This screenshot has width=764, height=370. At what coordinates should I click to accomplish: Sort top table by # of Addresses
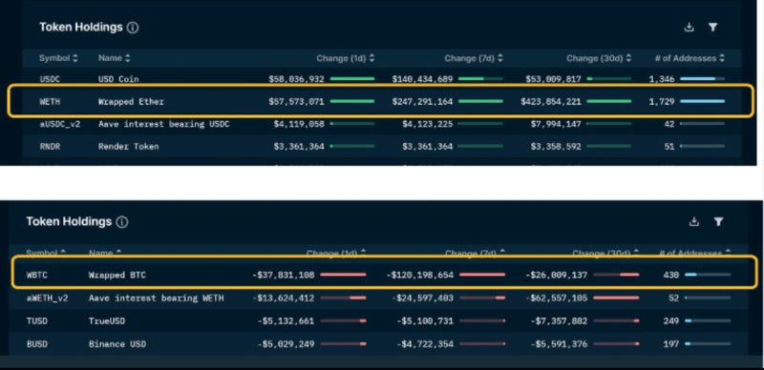(690, 58)
